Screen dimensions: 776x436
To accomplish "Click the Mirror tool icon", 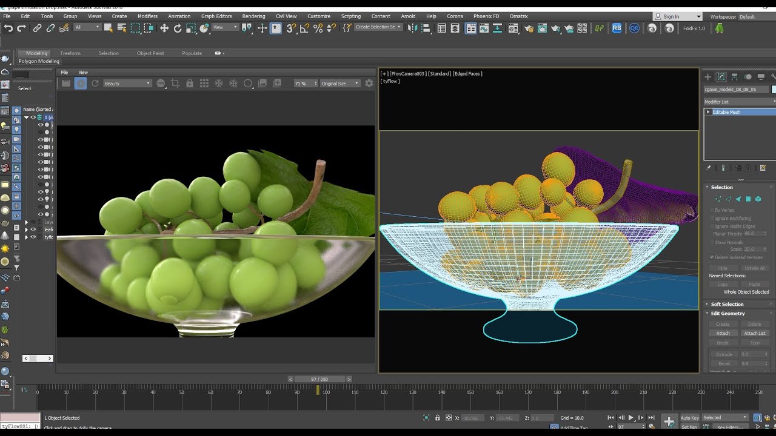I will [x=414, y=28].
